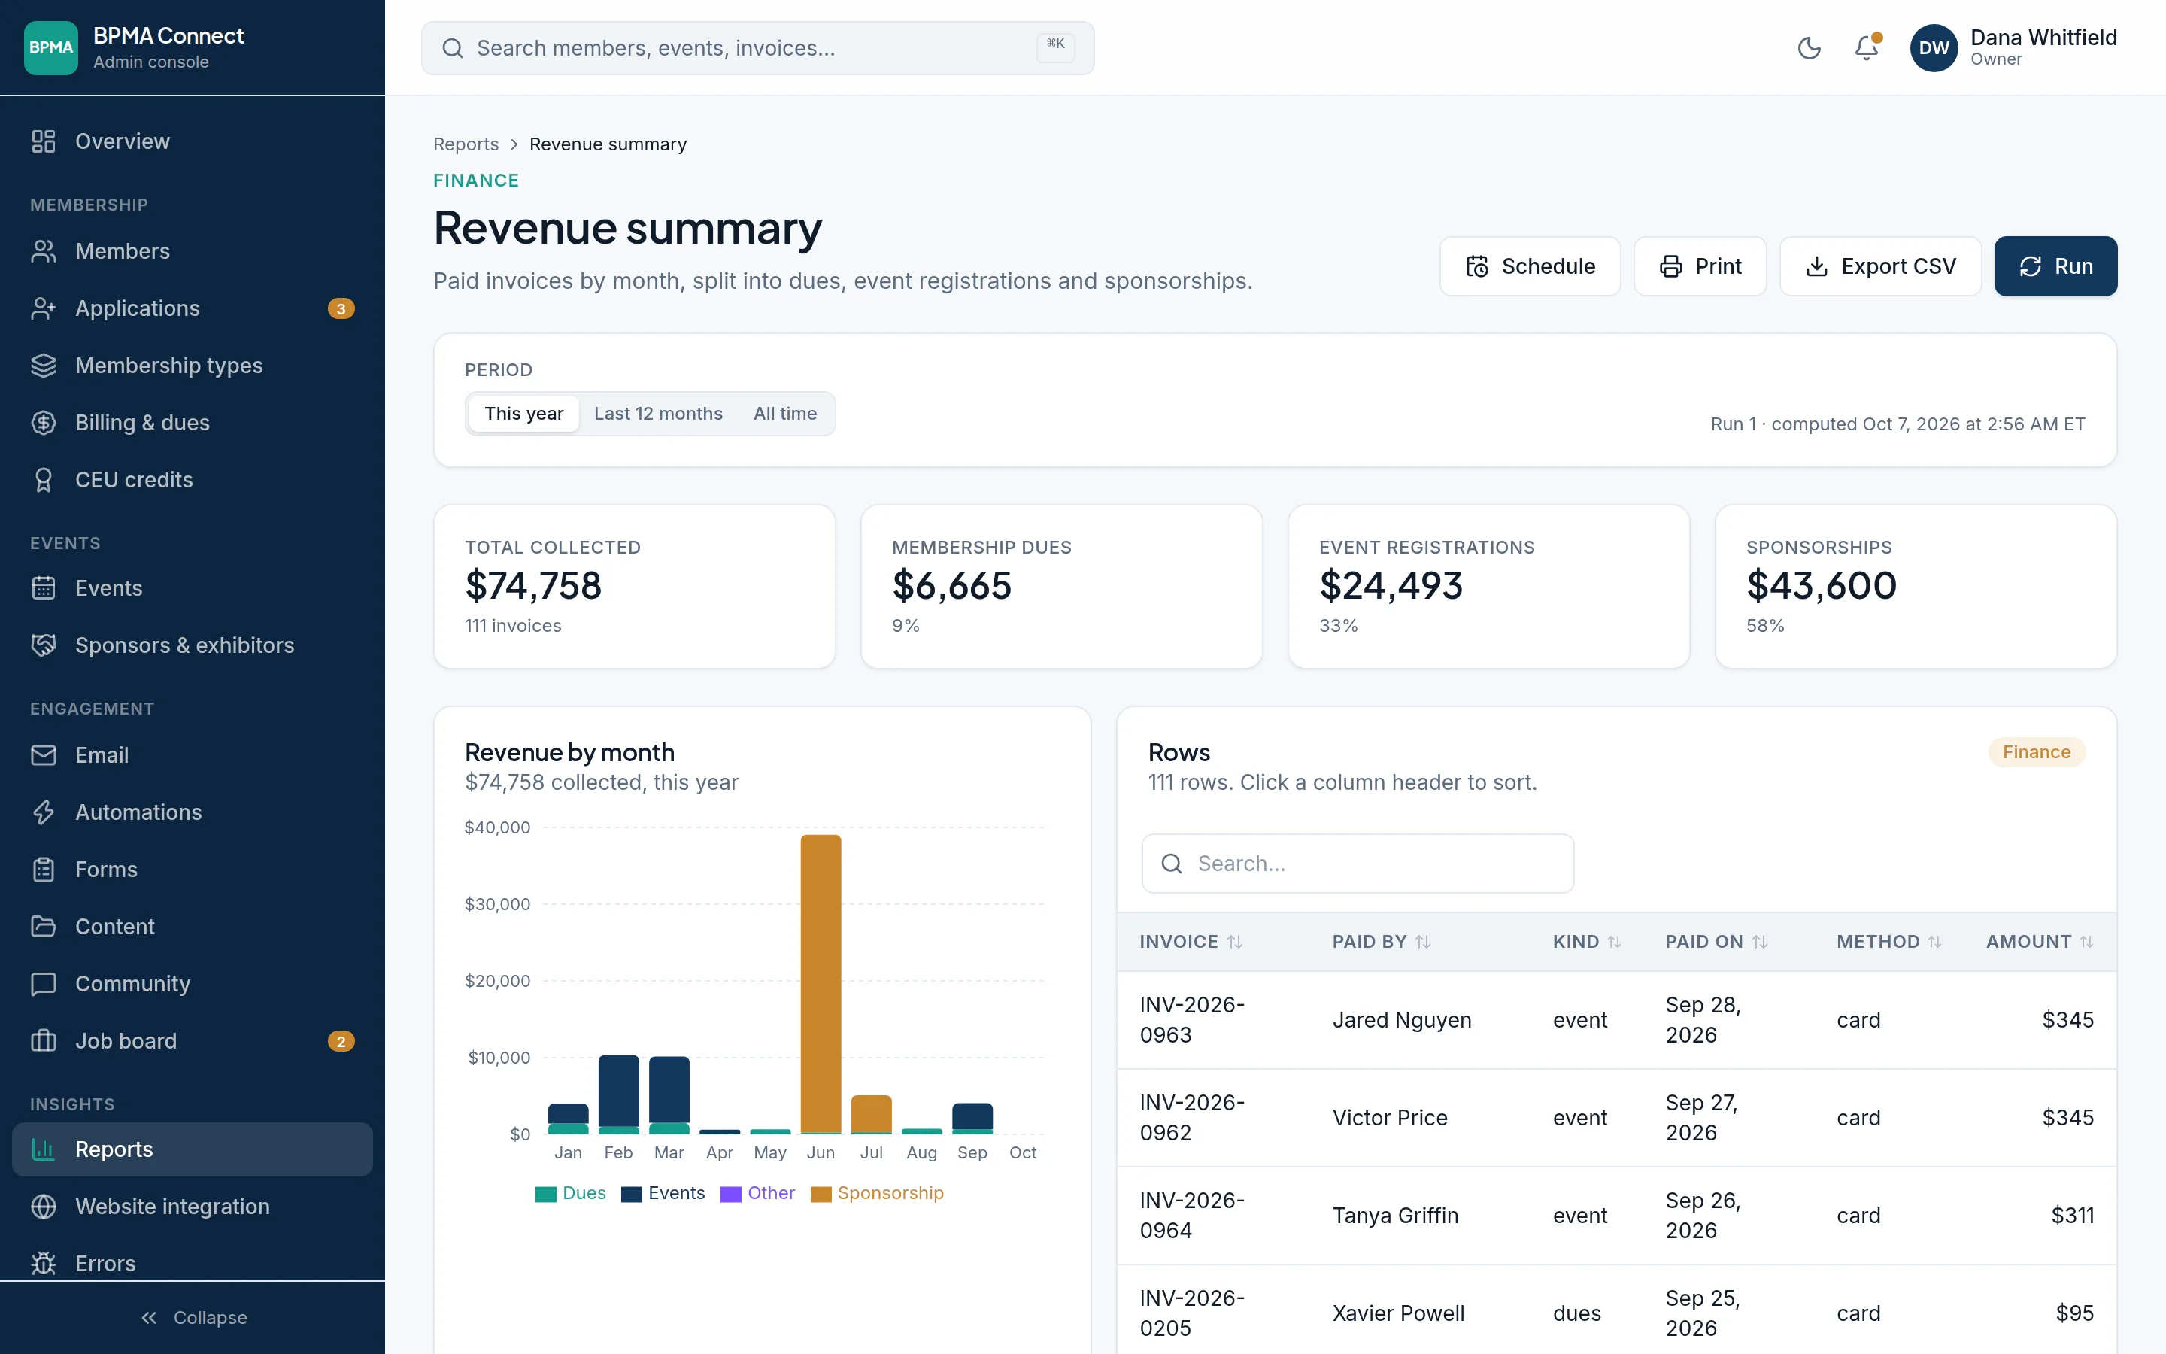Click the BPMA logo badge
This screenshot has height=1354, width=2166.
(x=51, y=47)
